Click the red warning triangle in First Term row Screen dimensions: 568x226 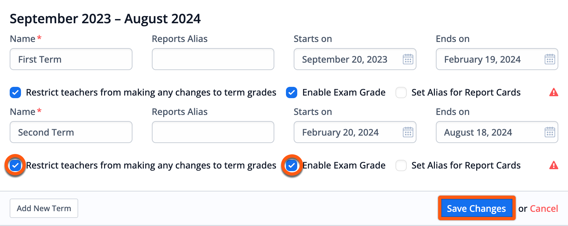554,92
